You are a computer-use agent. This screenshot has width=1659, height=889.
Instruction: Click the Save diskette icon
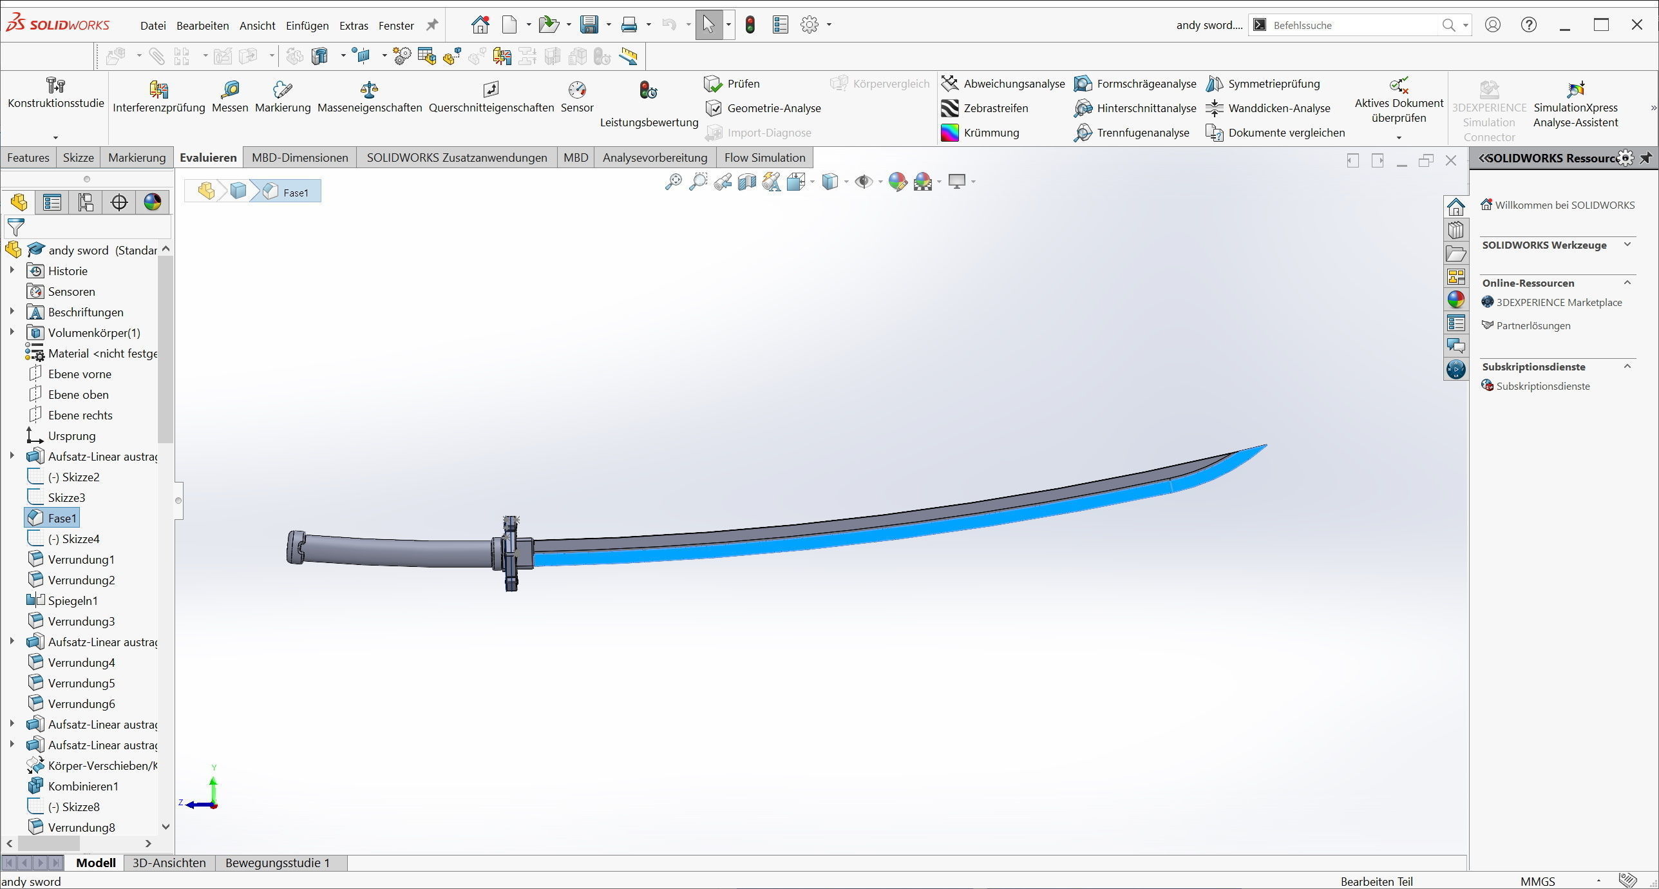[x=589, y=25]
